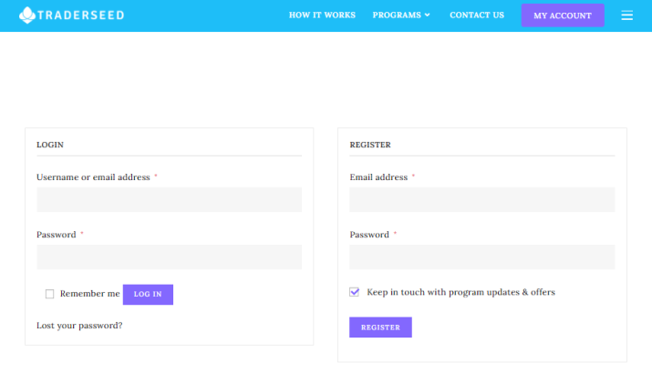Click the My Account button
Image resolution: width=652 pixels, height=383 pixels.
click(x=563, y=15)
